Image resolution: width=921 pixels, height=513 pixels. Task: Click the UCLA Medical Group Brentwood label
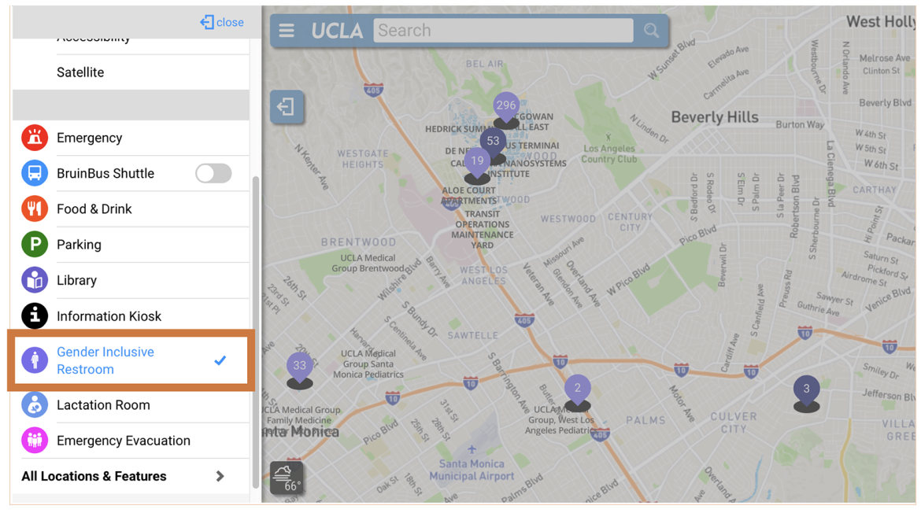[368, 263]
